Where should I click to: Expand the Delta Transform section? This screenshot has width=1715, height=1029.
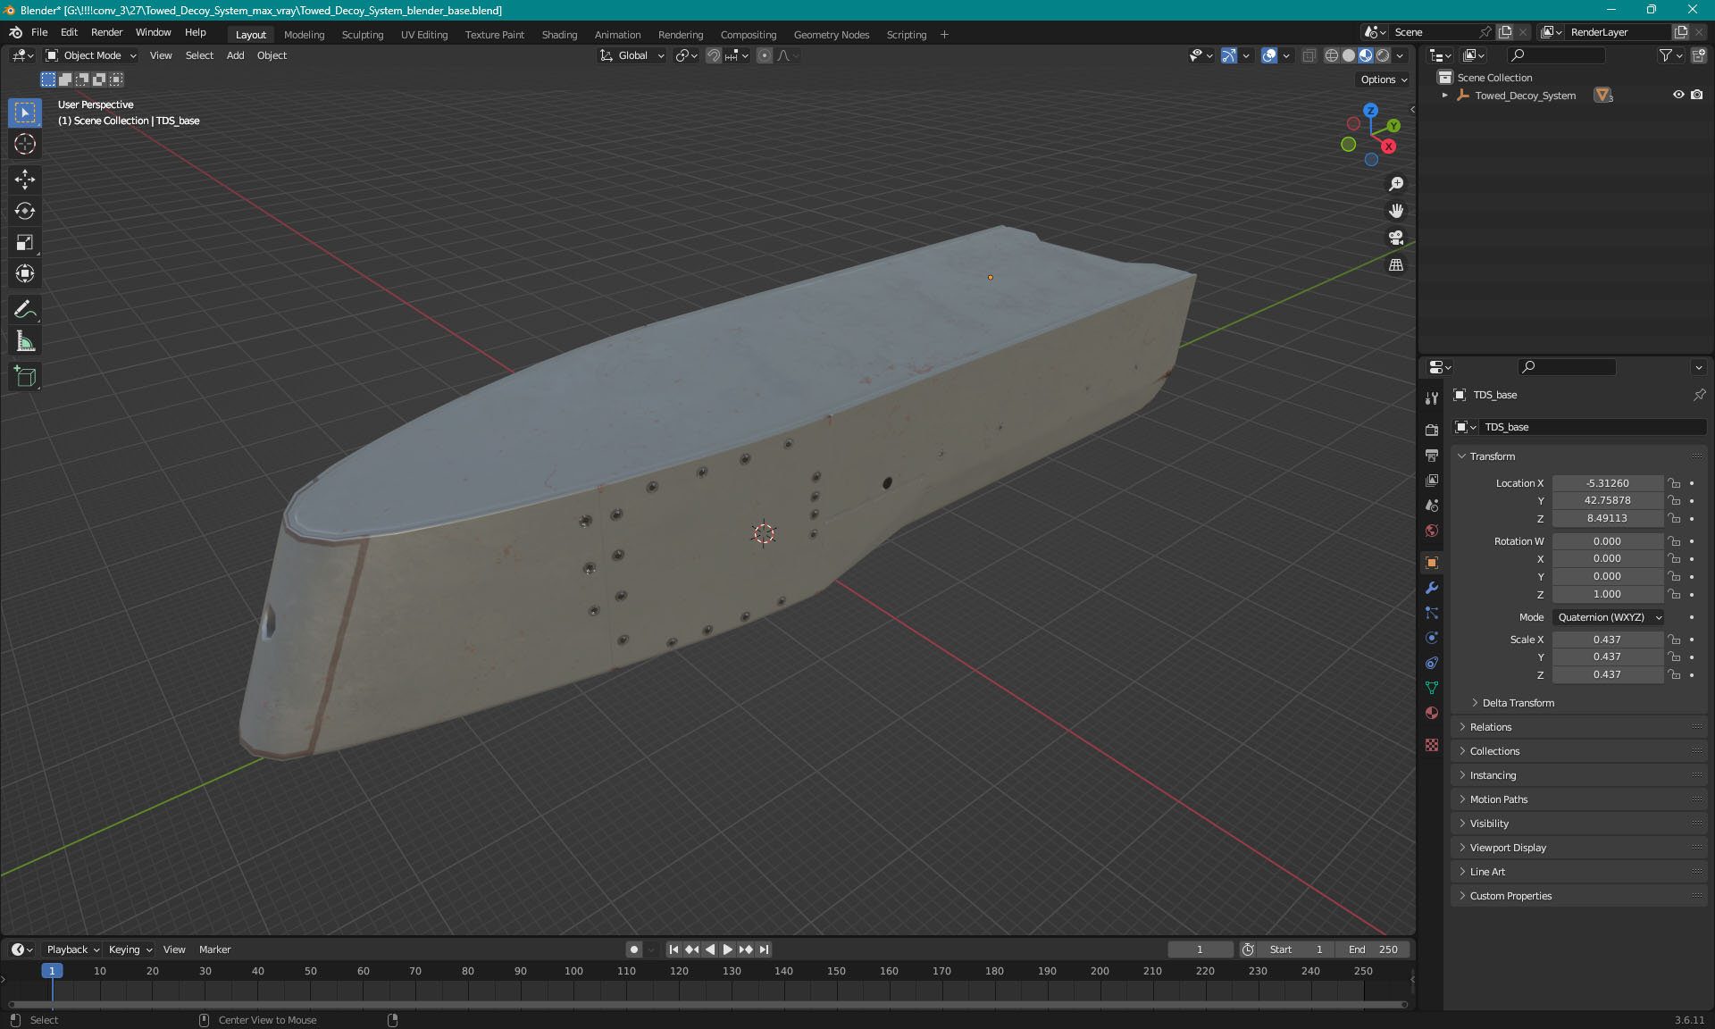[x=1518, y=703]
